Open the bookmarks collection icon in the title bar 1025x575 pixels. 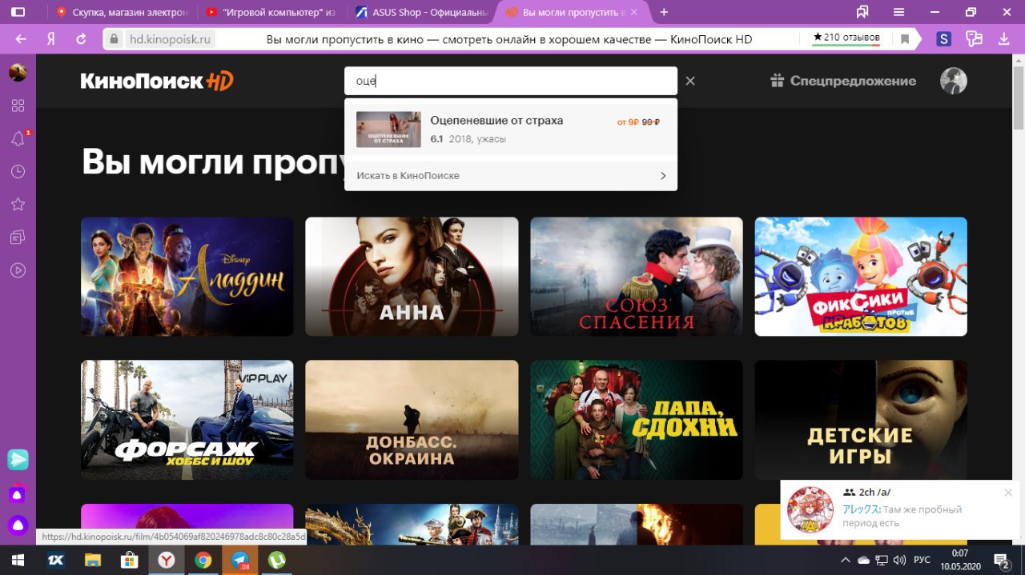[862, 12]
